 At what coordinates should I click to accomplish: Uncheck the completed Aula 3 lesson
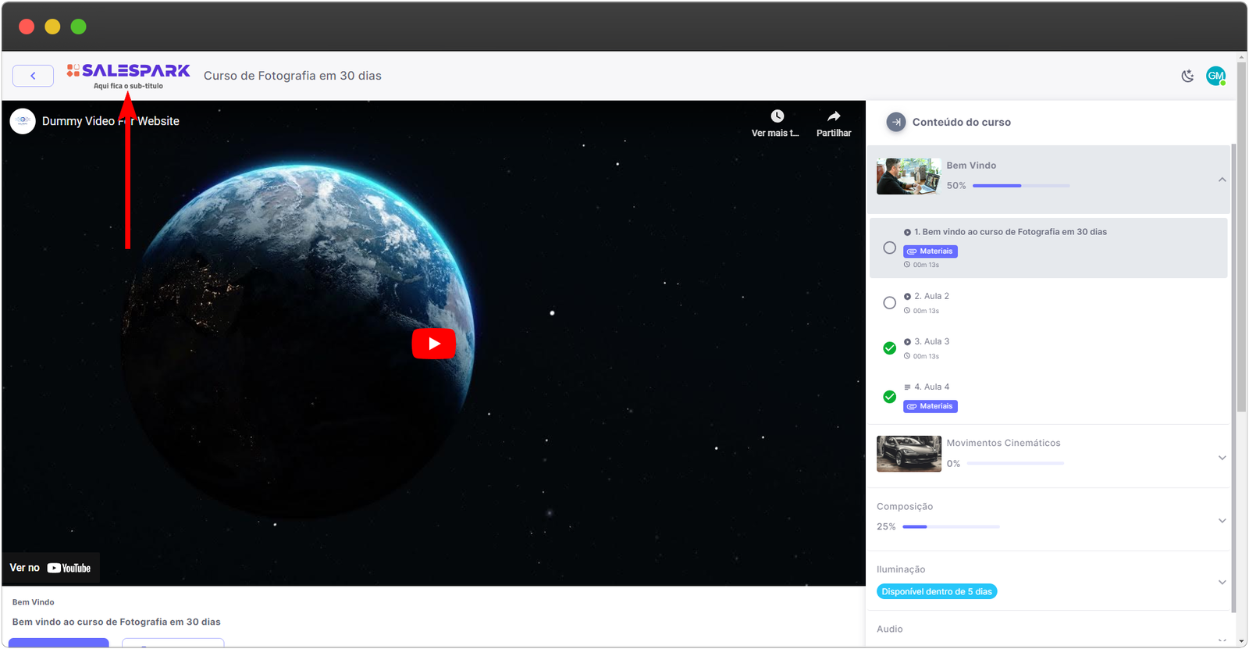click(889, 348)
